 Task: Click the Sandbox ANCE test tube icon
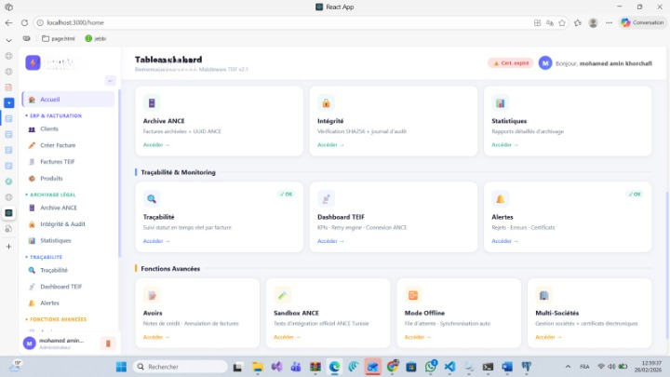click(282, 295)
